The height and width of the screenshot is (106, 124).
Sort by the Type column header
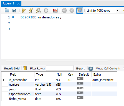[x=44, y=74]
